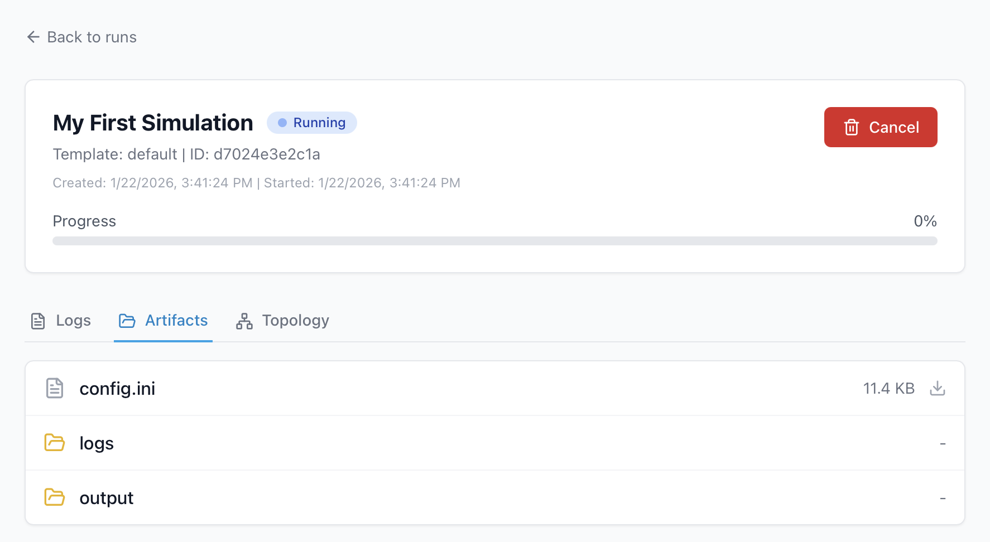Viewport: 990px width, 542px height.
Task: Click the Running status badge
Action: point(311,123)
